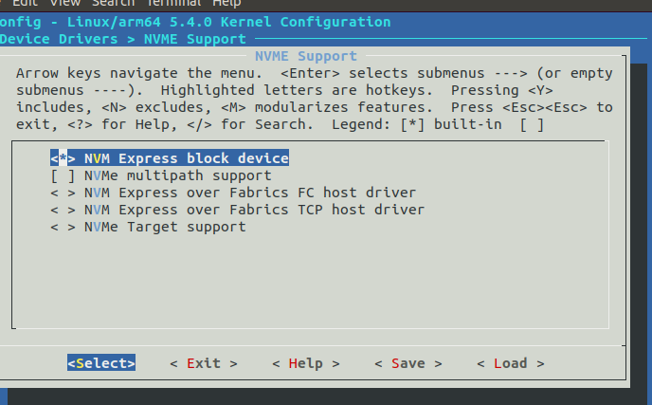Select the NVMe Target support label text
The width and height of the screenshot is (652, 405).
click(x=165, y=227)
